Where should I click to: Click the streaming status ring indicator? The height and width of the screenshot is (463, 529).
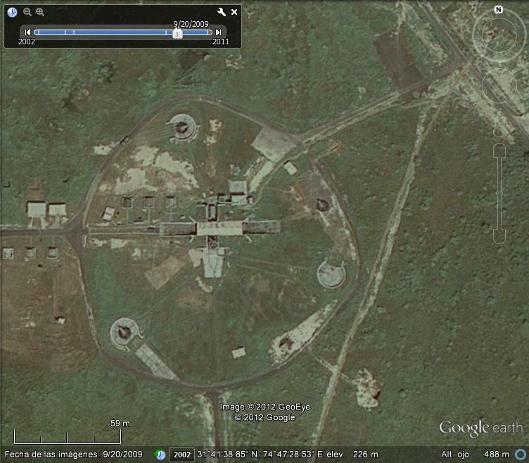tap(521, 455)
